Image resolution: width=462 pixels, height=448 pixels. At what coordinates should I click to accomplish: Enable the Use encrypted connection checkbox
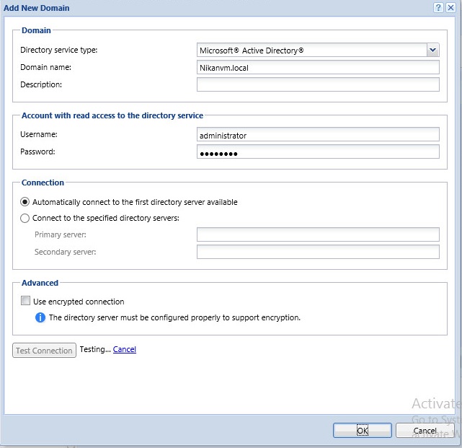[x=26, y=302]
